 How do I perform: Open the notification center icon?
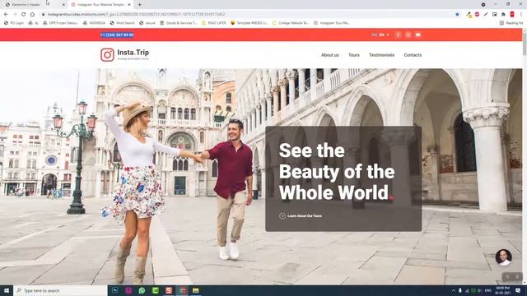click(x=518, y=290)
